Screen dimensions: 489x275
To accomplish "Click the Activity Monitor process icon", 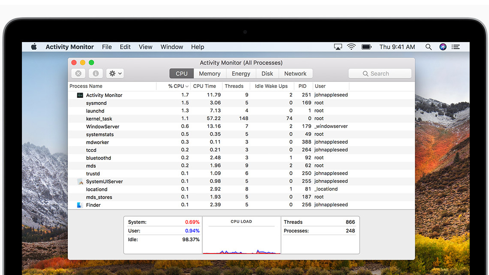I will [80, 95].
